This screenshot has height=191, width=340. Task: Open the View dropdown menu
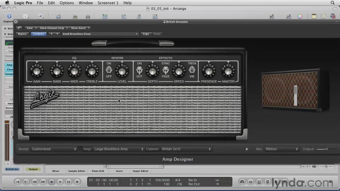pyautogui.click(x=31, y=28)
